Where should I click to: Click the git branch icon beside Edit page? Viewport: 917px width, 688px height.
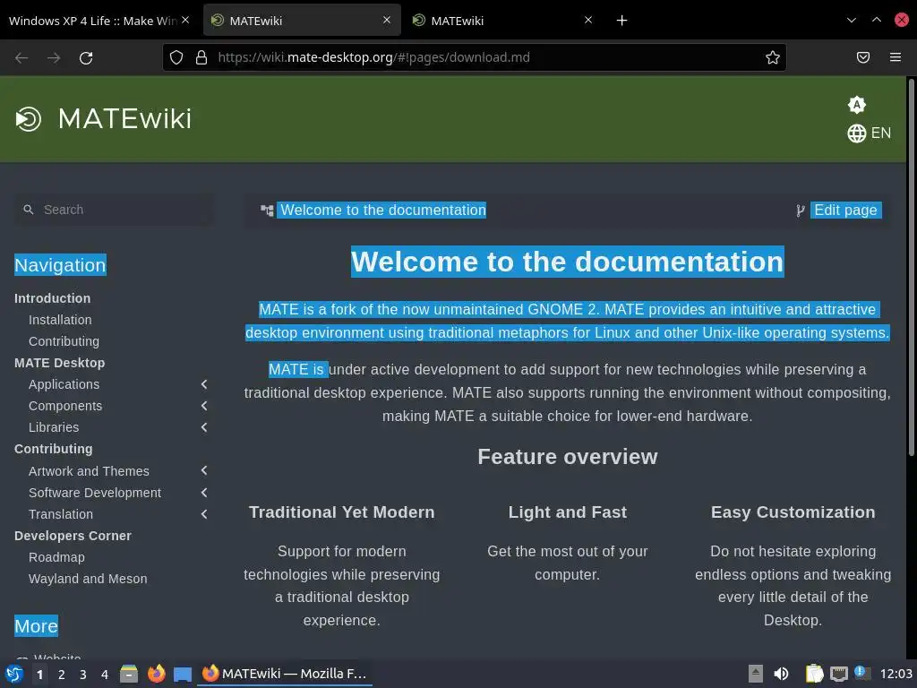[800, 211]
